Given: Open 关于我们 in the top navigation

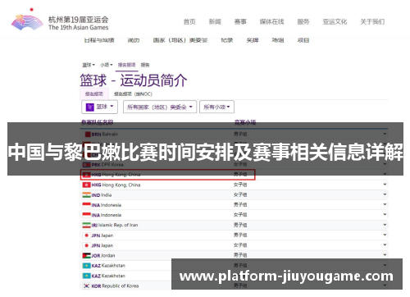Looking at the screenshot, I should click(x=372, y=21).
